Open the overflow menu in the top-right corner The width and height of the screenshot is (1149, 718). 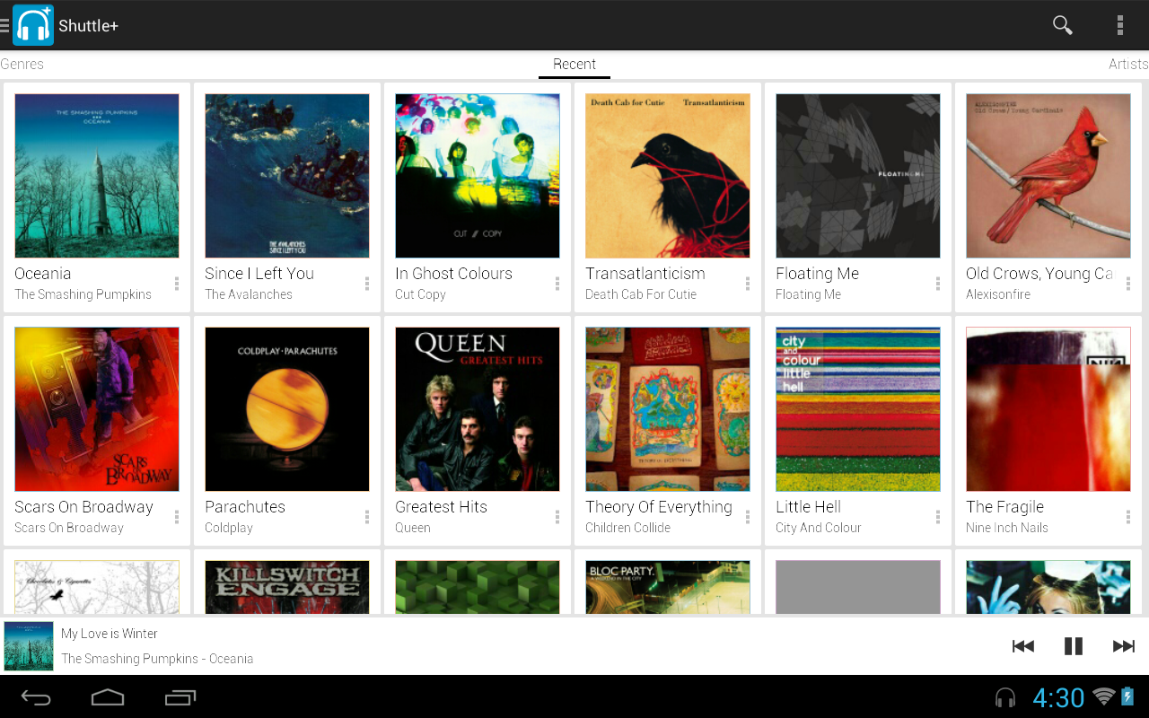point(1120,24)
